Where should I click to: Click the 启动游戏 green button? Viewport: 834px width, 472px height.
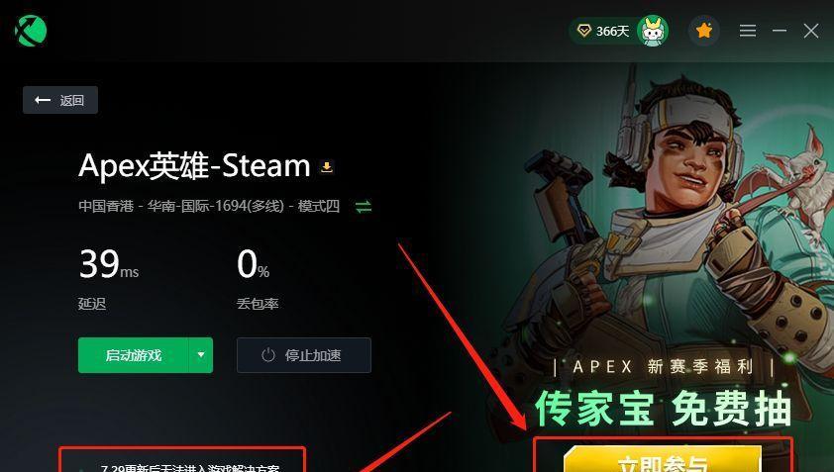point(133,355)
